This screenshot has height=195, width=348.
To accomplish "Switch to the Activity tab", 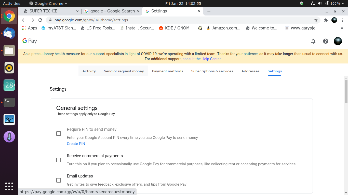I will pos(89,71).
